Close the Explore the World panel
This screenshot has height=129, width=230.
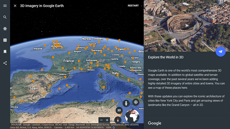(224, 6)
